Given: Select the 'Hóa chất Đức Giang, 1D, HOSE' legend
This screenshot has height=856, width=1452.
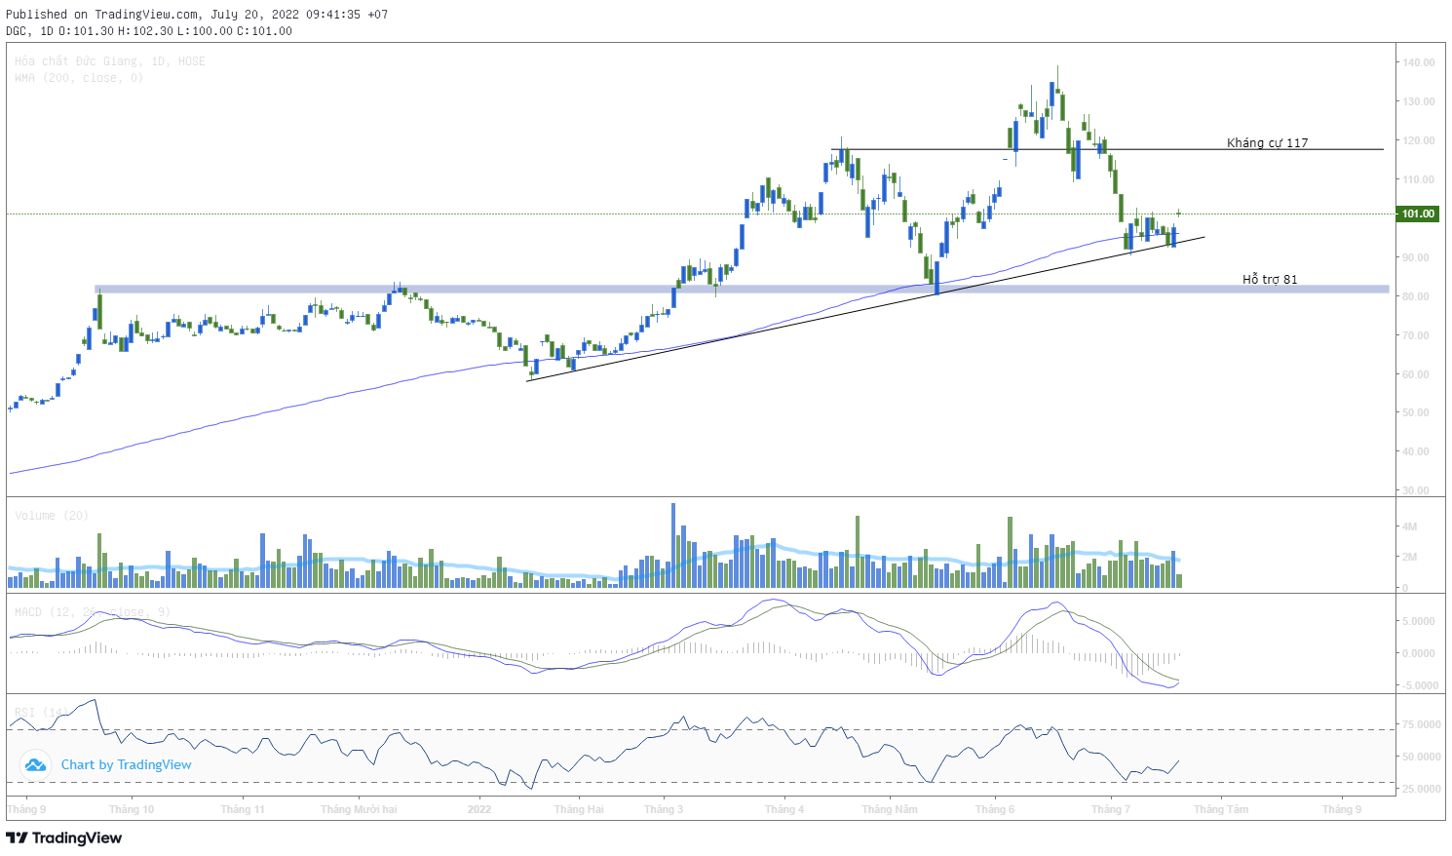Looking at the screenshot, I should pyautogui.click(x=110, y=61).
